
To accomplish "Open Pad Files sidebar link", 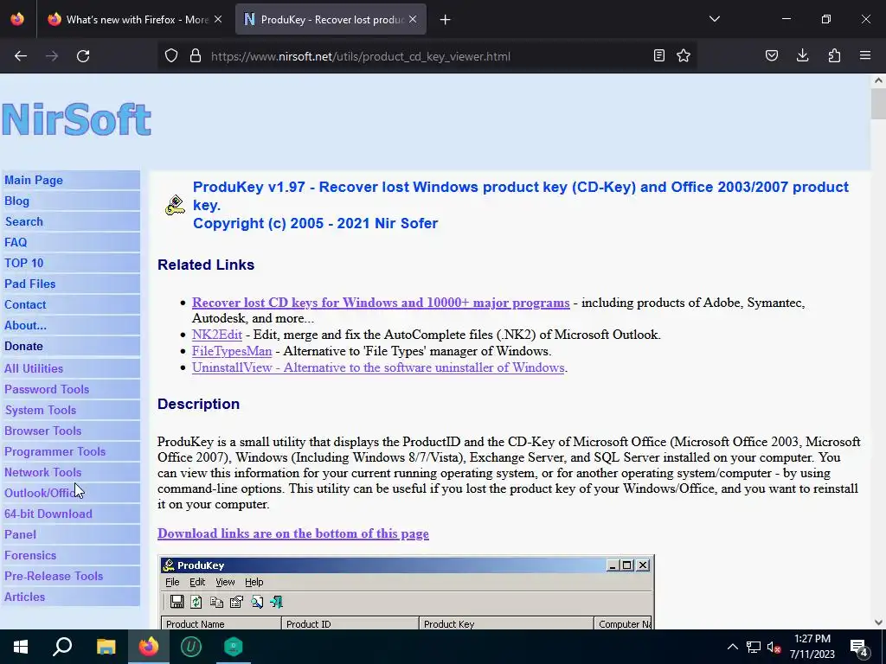I will 30,284.
